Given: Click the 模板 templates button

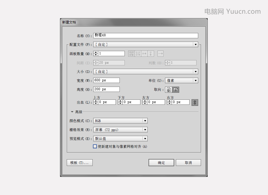Looking at the screenshot, I should click(80, 163).
